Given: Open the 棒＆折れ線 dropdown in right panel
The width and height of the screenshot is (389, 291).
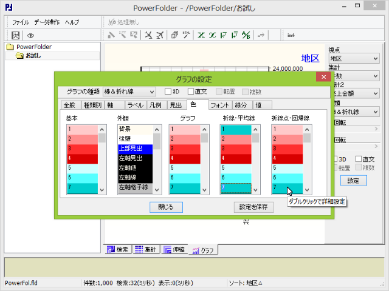Looking at the screenshot, I should click(357, 112).
